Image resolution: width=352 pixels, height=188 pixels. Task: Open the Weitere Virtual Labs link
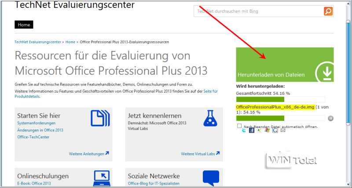[x=200, y=154]
